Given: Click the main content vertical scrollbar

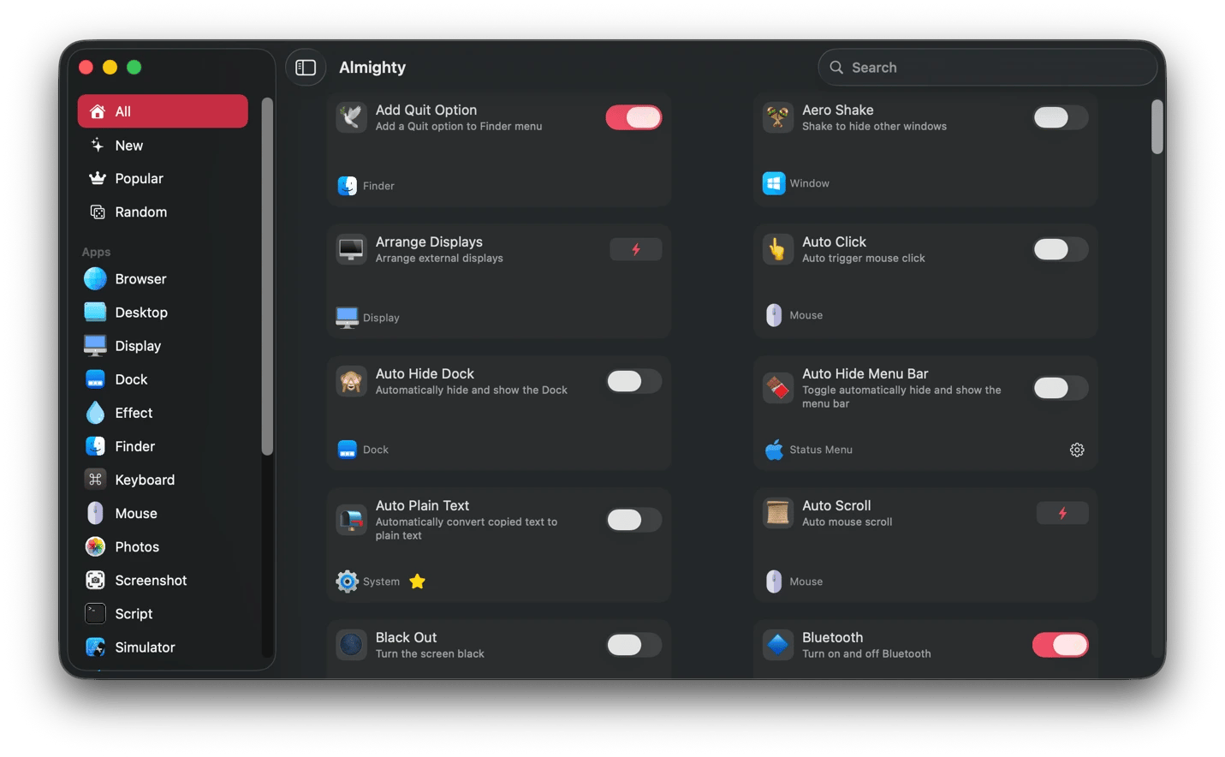Looking at the screenshot, I should (1157, 127).
